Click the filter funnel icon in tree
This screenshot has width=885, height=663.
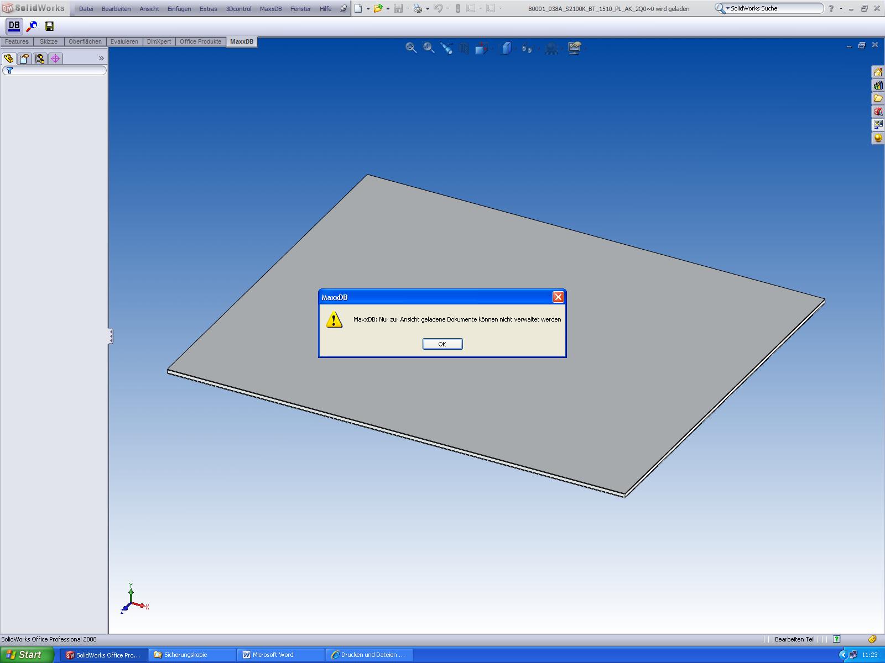tap(9, 70)
